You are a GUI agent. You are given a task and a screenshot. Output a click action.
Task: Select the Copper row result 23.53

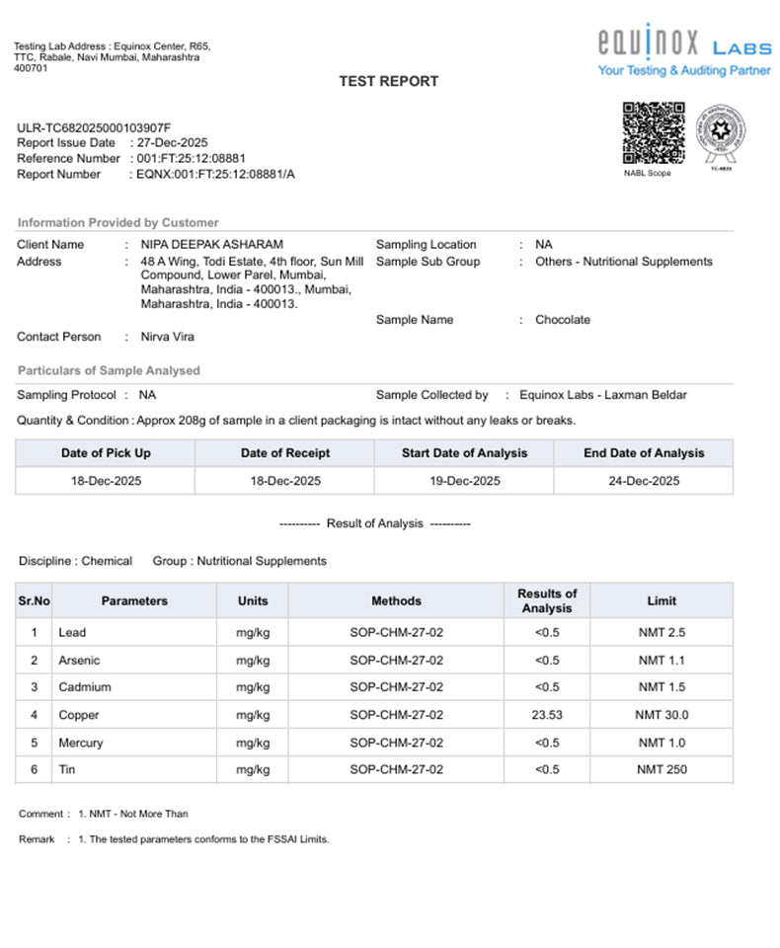tap(547, 715)
